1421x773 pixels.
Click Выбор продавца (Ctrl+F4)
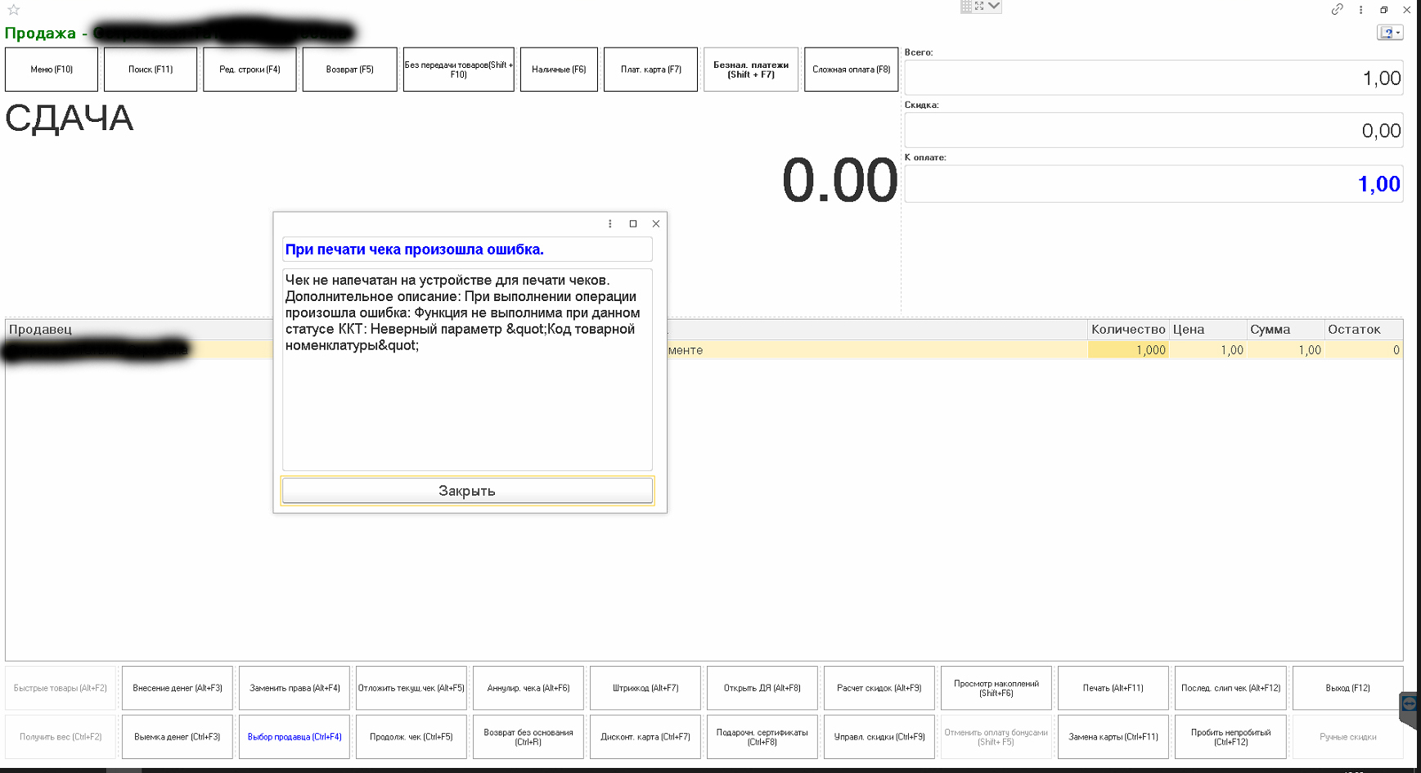coord(295,737)
